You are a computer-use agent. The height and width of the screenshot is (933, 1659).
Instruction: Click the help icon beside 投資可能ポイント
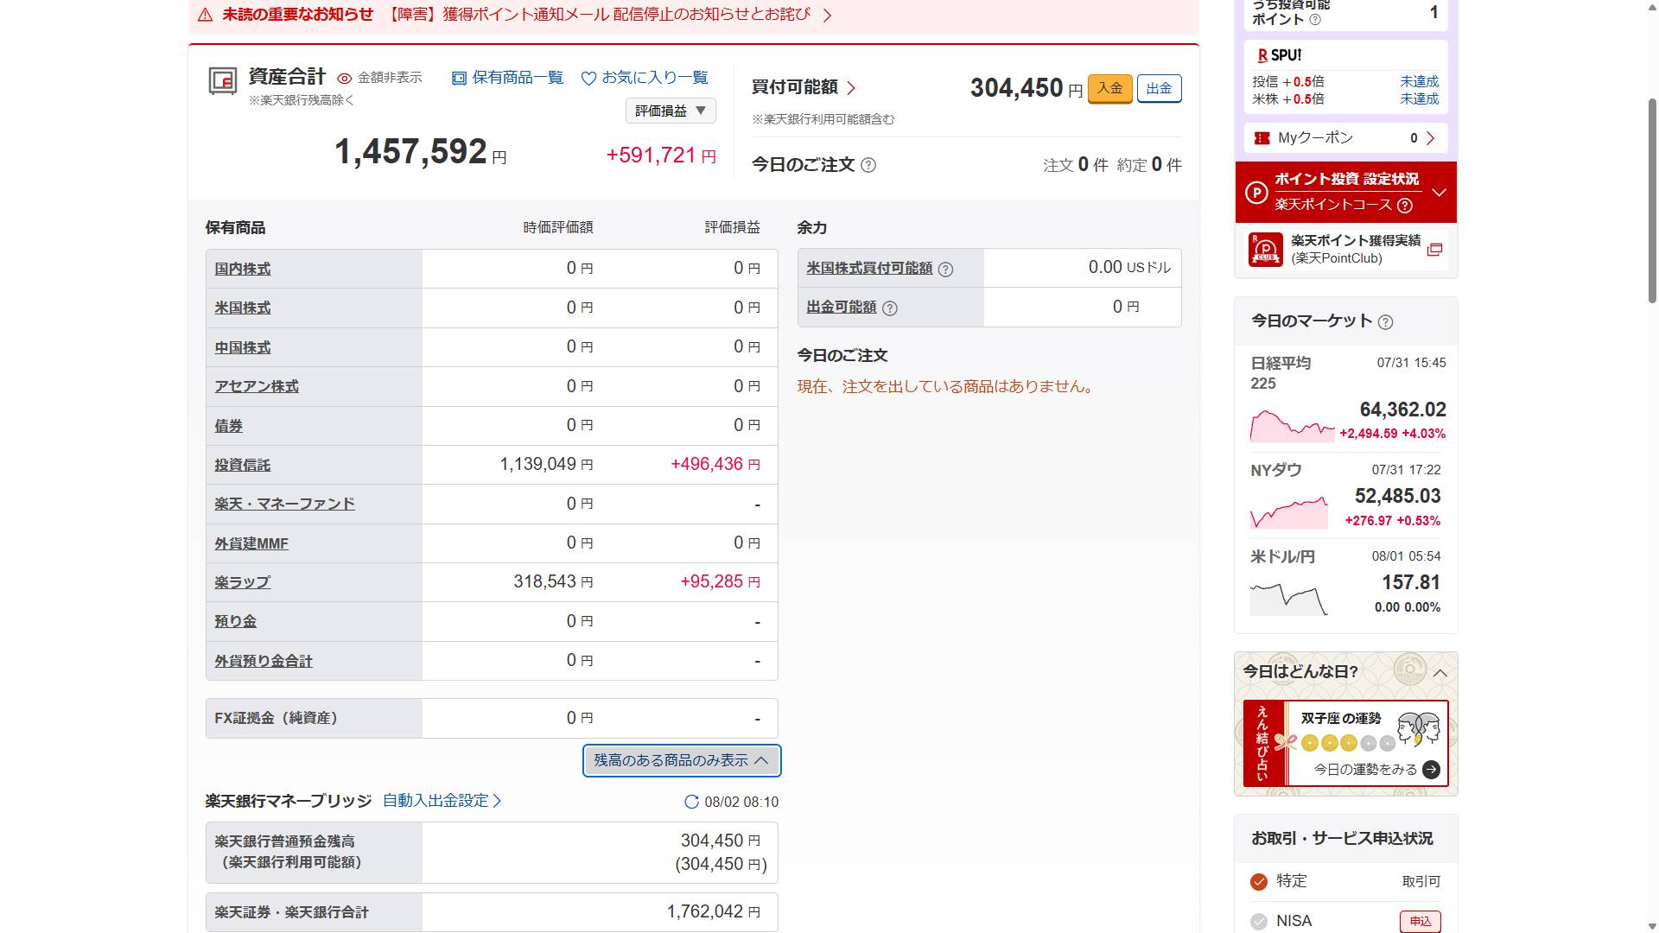[1315, 20]
